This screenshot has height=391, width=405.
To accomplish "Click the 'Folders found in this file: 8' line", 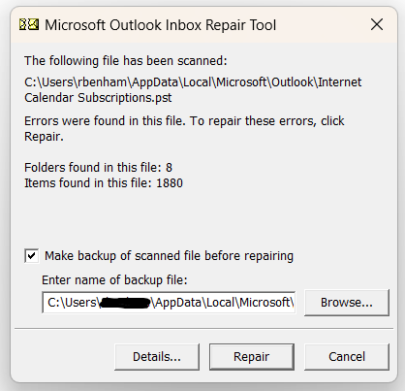I will [99, 168].
